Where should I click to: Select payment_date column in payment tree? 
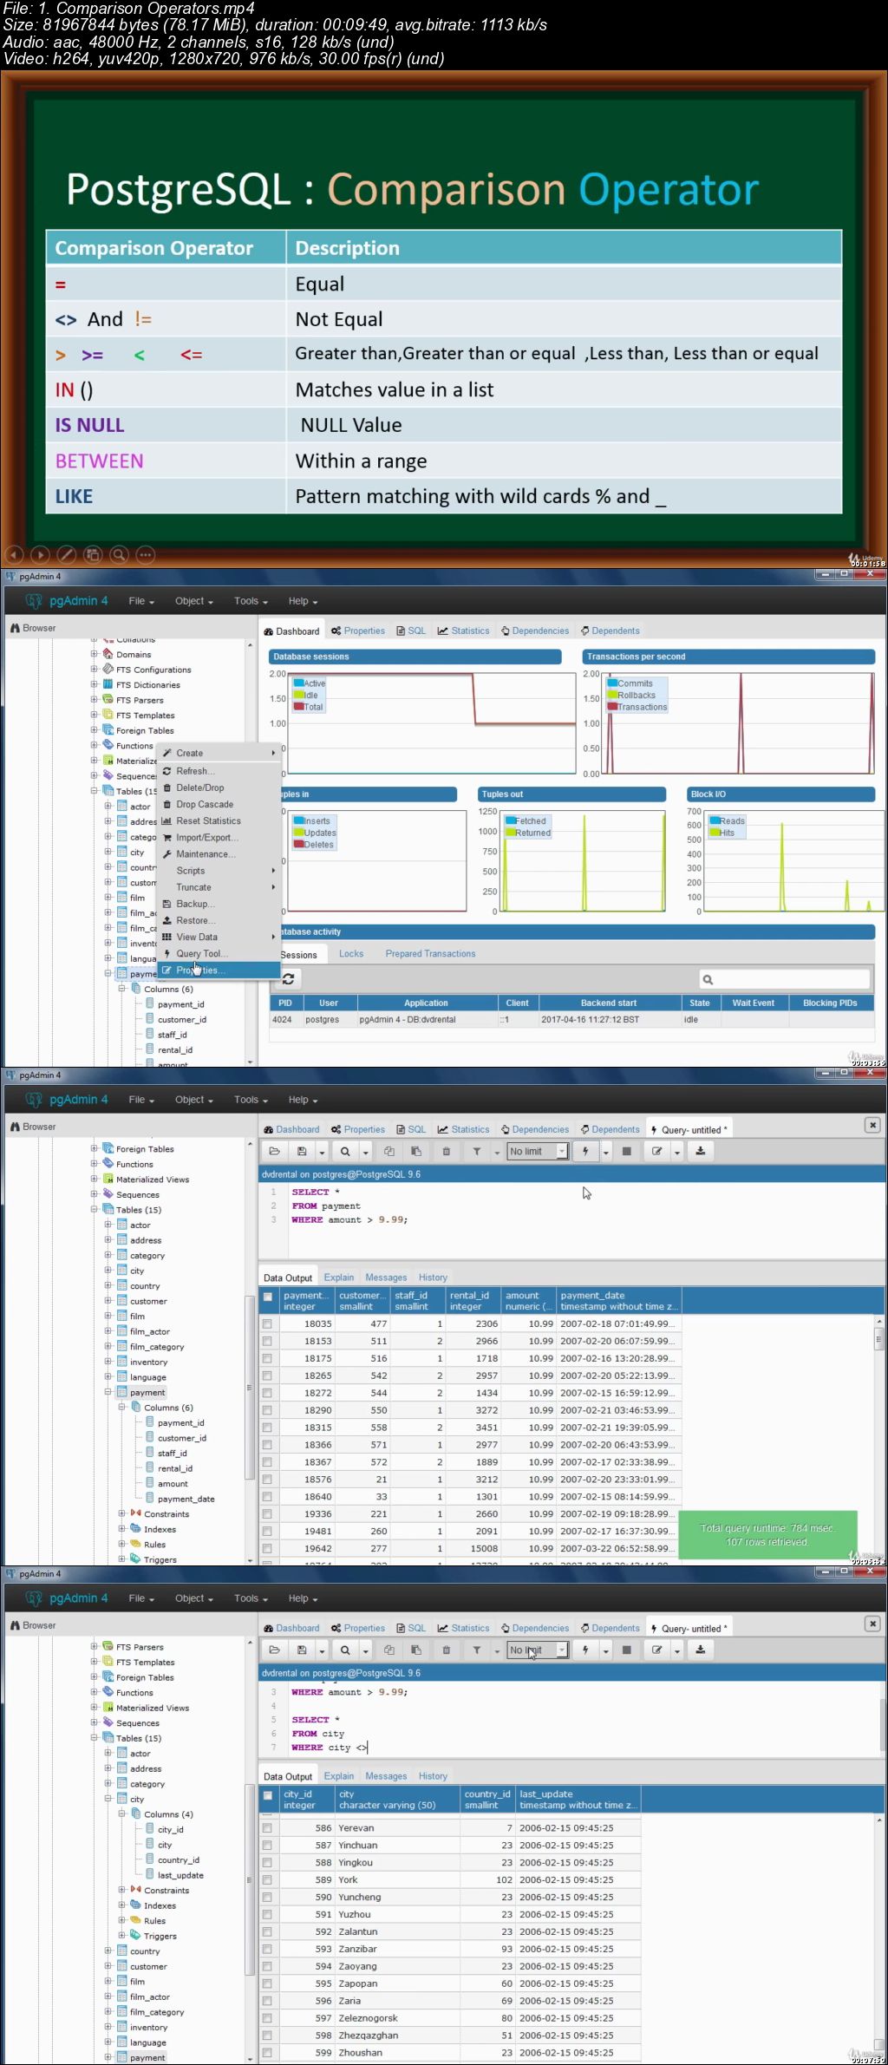(x=186, y=1499)
